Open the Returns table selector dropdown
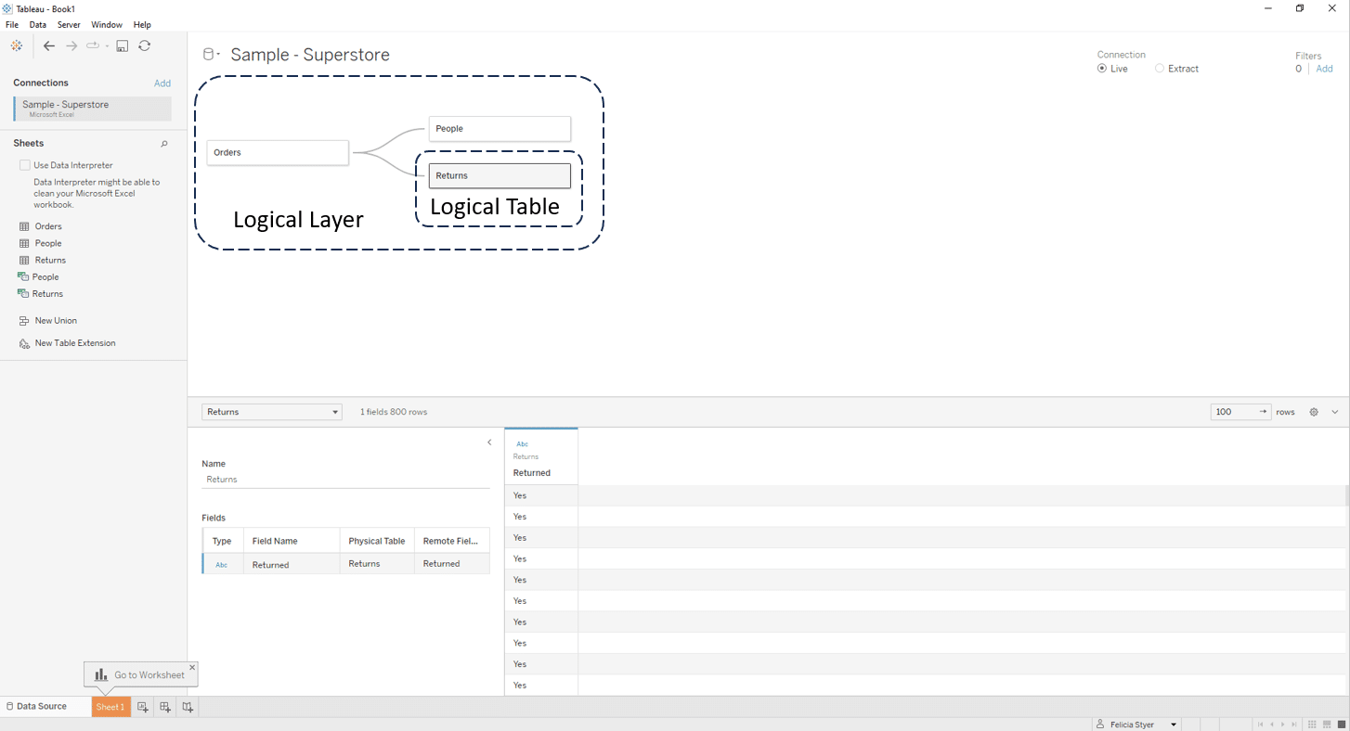The image size is (1350, 731). [x=272, y=412]
